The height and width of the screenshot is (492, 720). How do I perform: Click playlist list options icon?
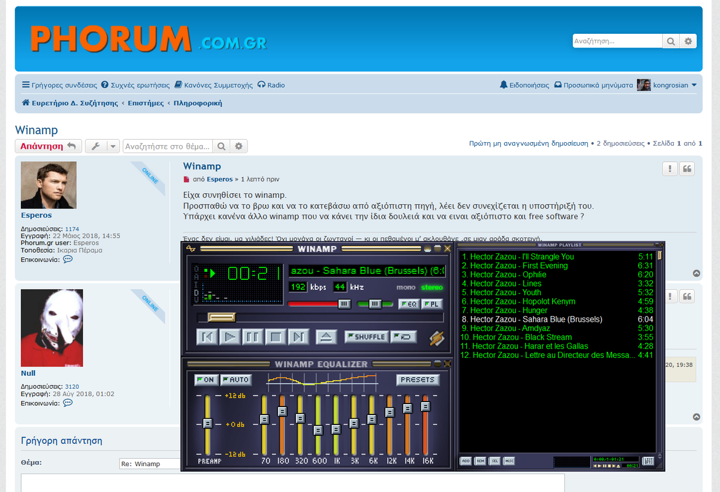[x=649, y=461]
